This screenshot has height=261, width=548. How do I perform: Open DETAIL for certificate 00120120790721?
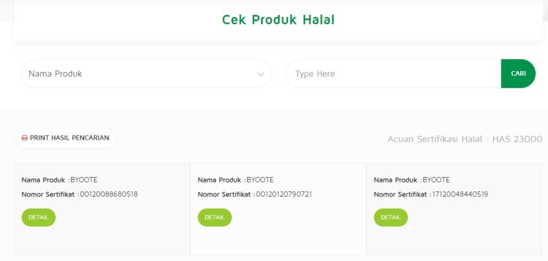click(x=215, y=217)
